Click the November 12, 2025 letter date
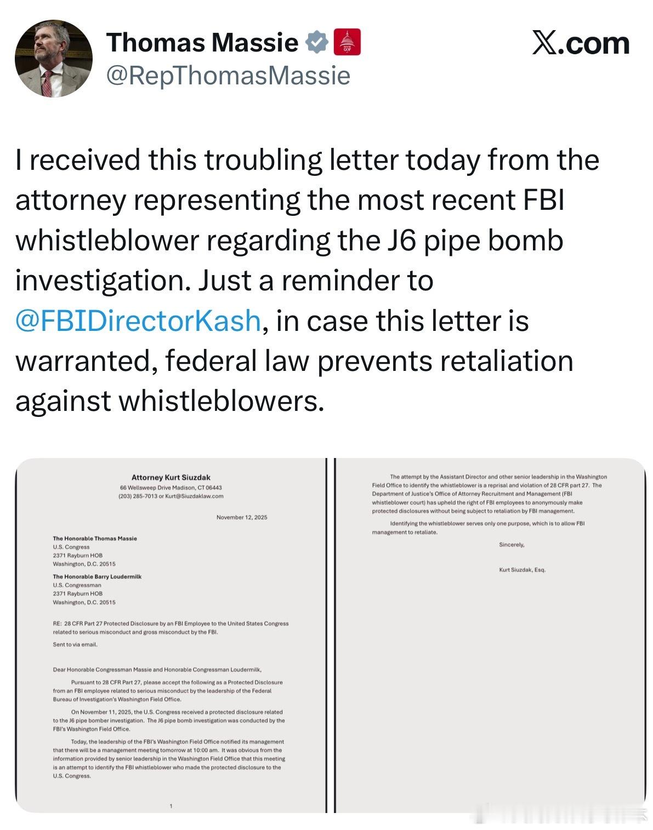 tap(242, 517)
